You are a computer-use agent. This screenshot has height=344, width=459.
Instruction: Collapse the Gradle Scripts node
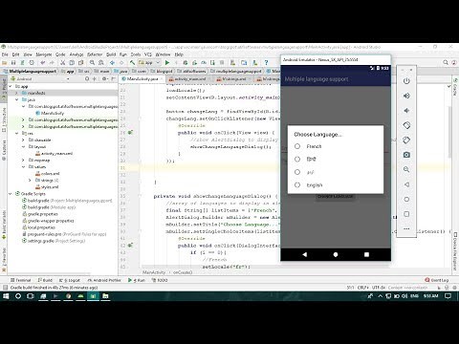[11, 194]
